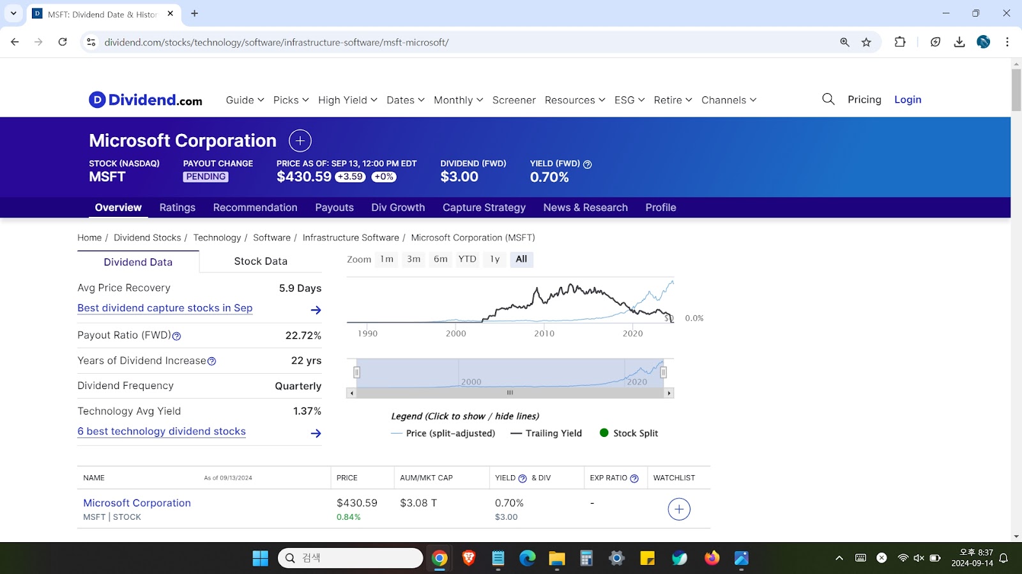Click the Login link
1022x574 pixels.
[x=908, y=99]
